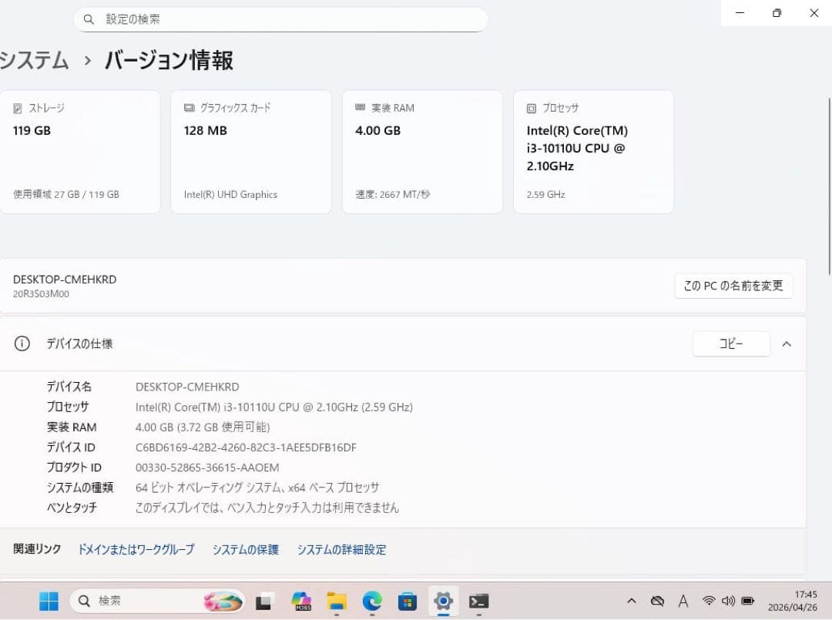Open ドメインまたはワークグループ link
This screenshot has width=832, height=620.
click(136, 549)
